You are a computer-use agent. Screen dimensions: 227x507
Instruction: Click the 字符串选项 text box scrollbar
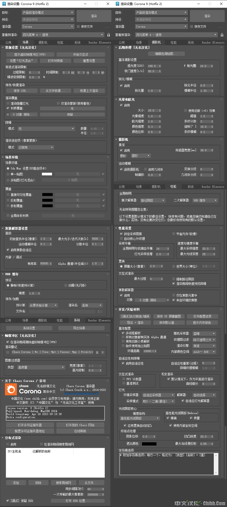coord(216,464)
